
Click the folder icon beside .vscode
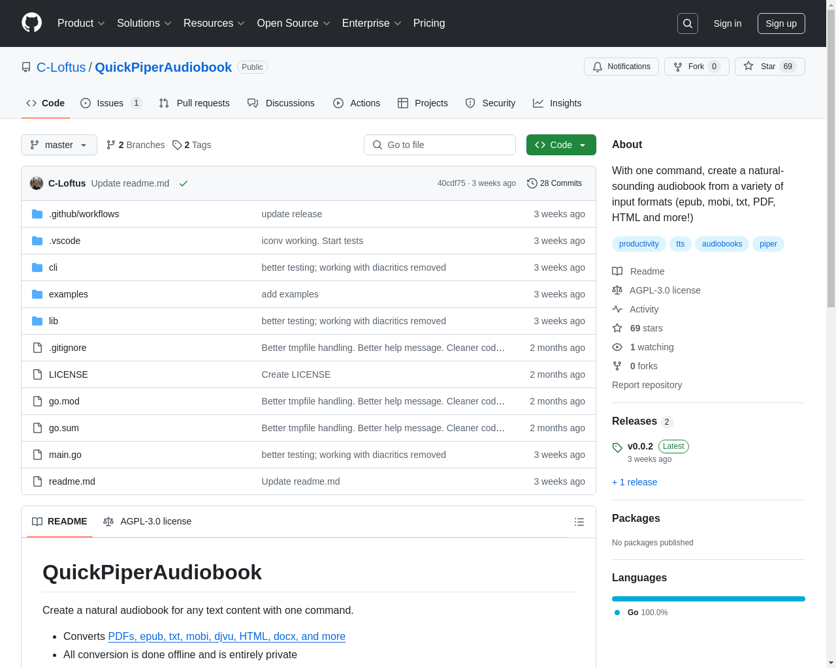pyautogui.click(x=37, y=241)
